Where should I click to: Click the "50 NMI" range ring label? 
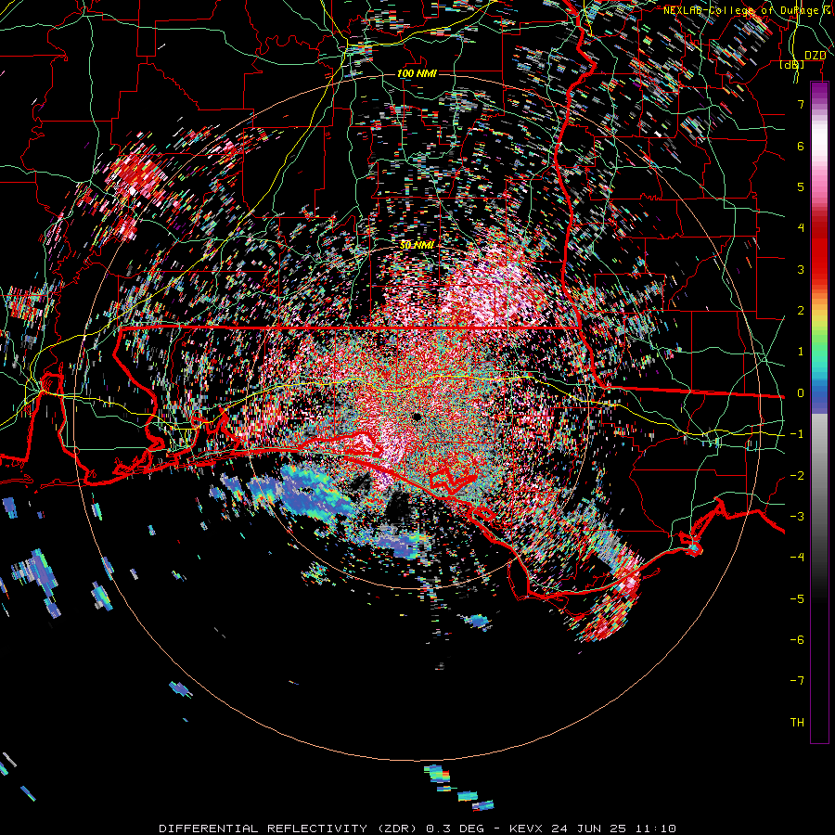(417, 245)
